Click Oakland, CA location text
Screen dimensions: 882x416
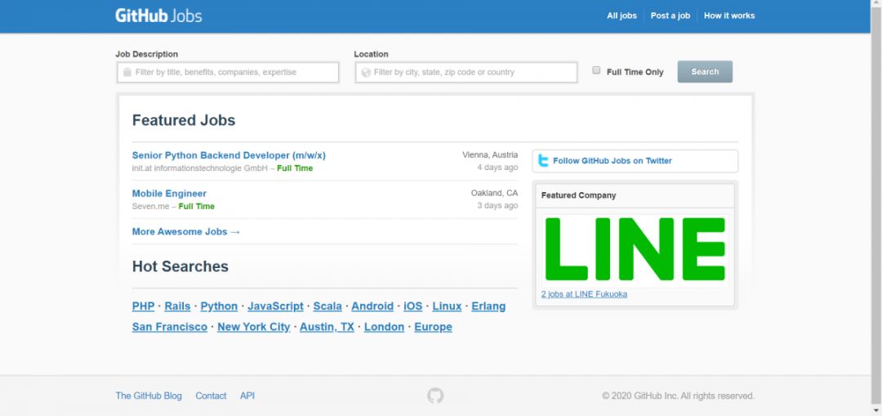tap(494, 193)
